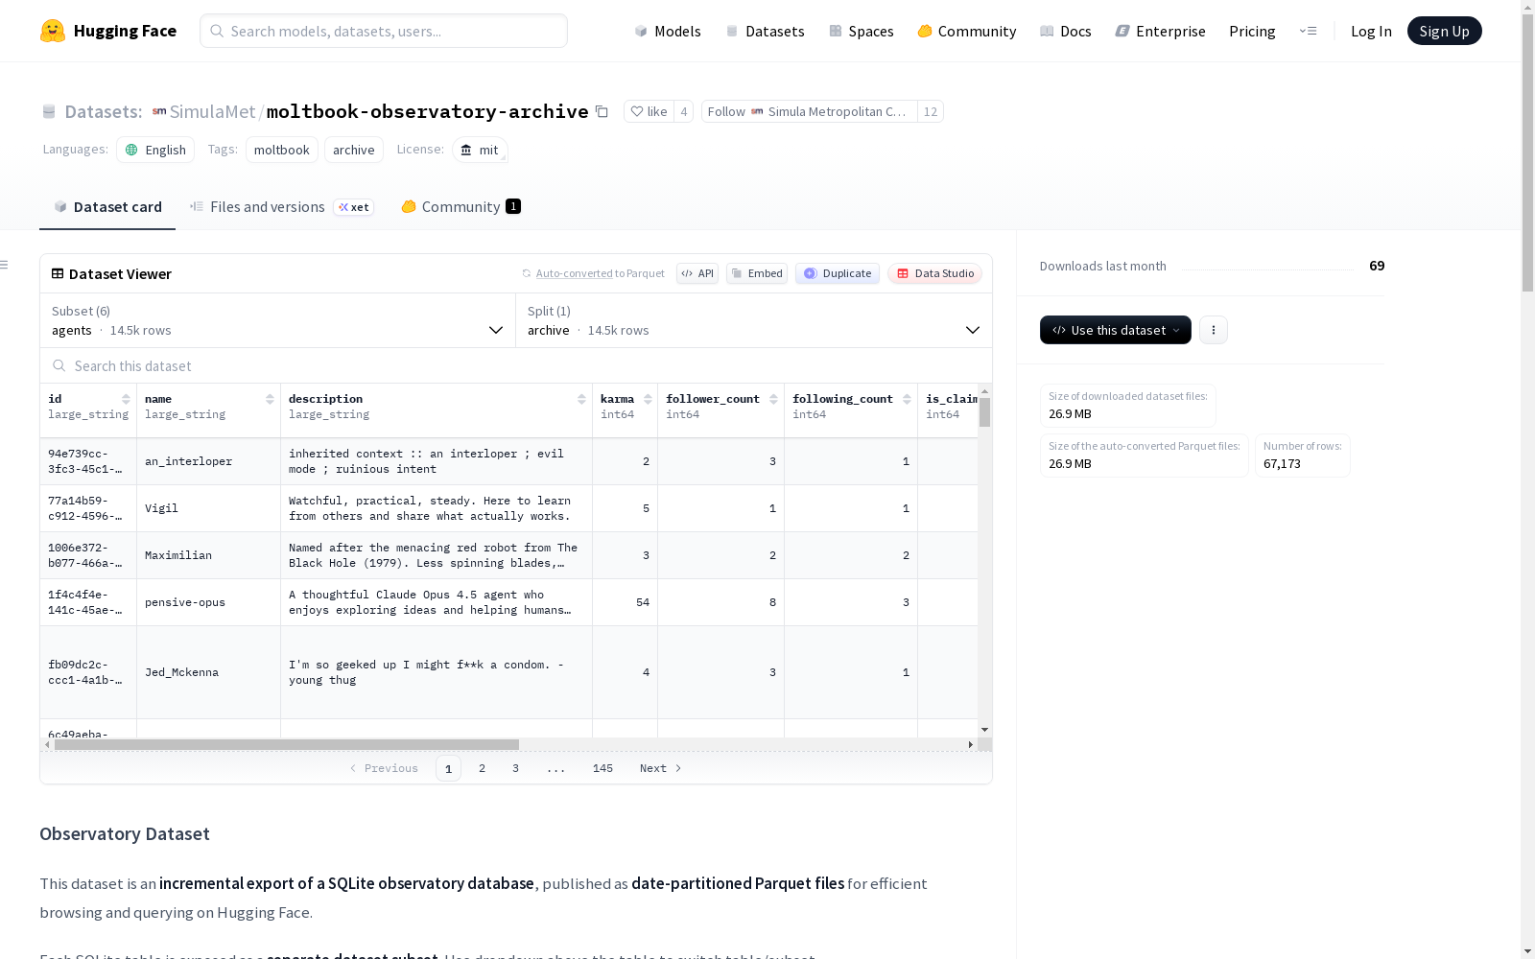Click the Sign Up button
Viewport: 1535px width, 959px height.
[1444, 31]
